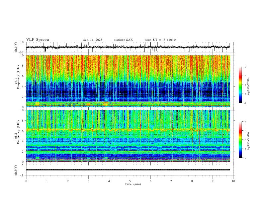263x203 pixels.
Task: Click time axis tick label "0"
Action: pos(26,181)
